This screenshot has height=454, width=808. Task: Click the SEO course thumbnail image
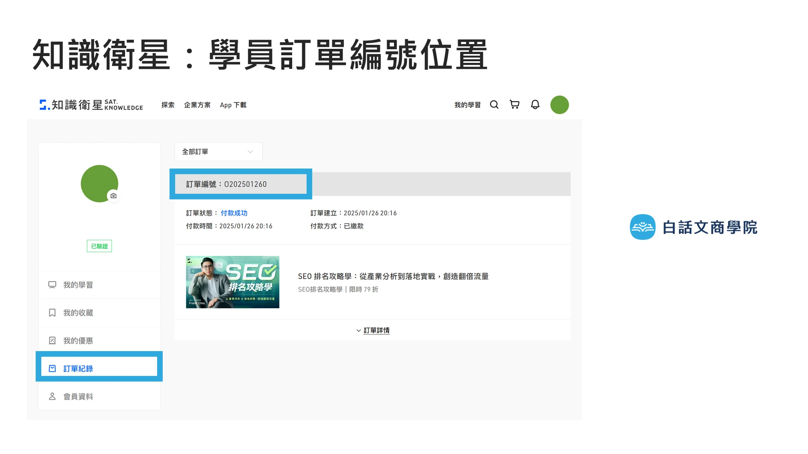[x=232, y=282]
